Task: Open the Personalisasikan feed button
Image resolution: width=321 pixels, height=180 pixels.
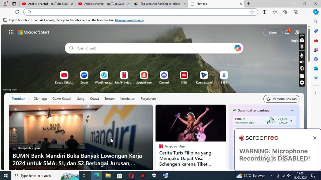Action: (281, 99)
